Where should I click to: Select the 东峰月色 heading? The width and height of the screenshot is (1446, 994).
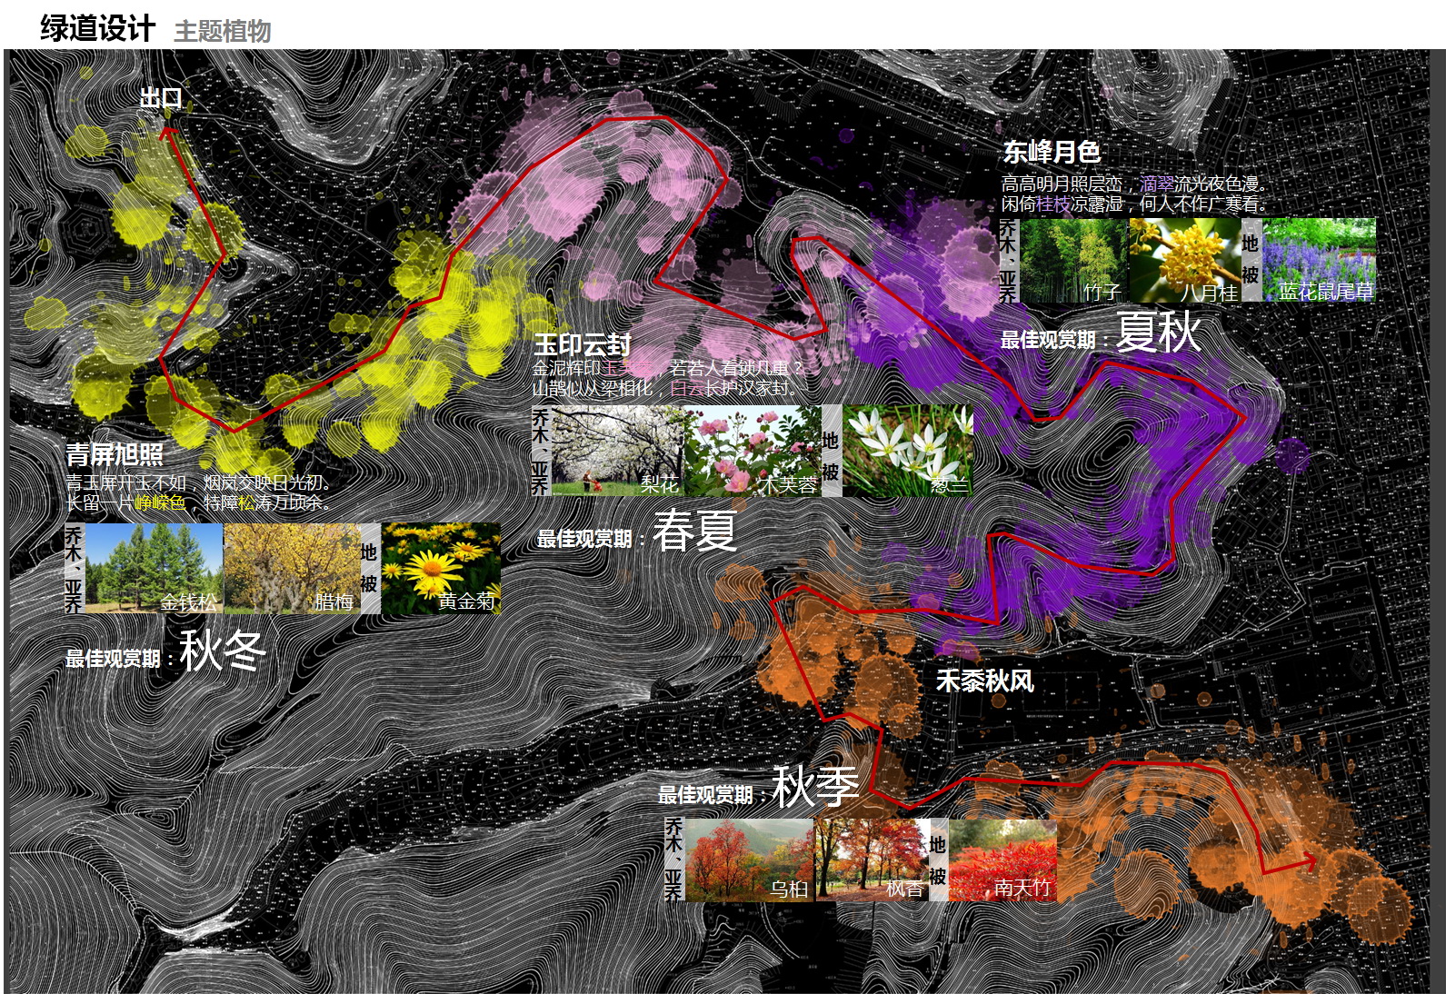click(1052, 152)
